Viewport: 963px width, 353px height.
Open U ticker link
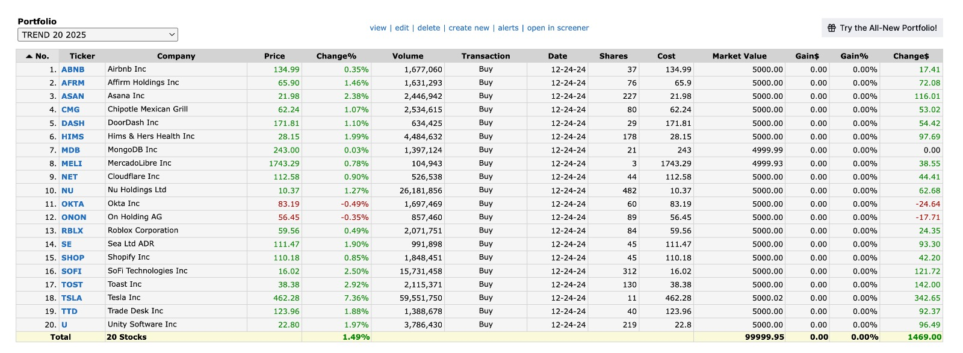[x=64, y=325]
